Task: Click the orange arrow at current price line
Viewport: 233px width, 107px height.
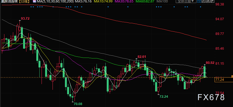Action: 232,76
